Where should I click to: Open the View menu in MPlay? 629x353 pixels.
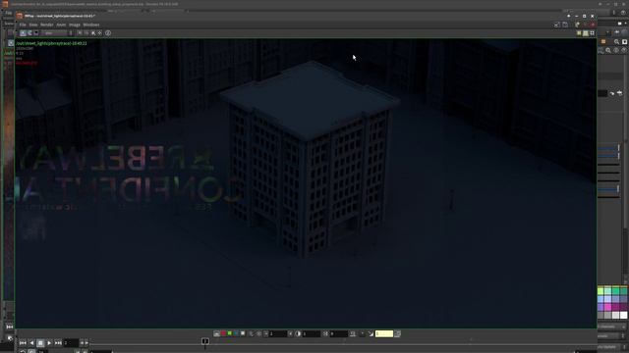[33, 25]
